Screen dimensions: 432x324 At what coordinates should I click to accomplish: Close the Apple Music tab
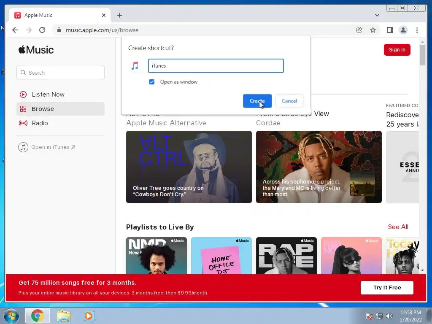pyautogui.click(x=104, y=15)
